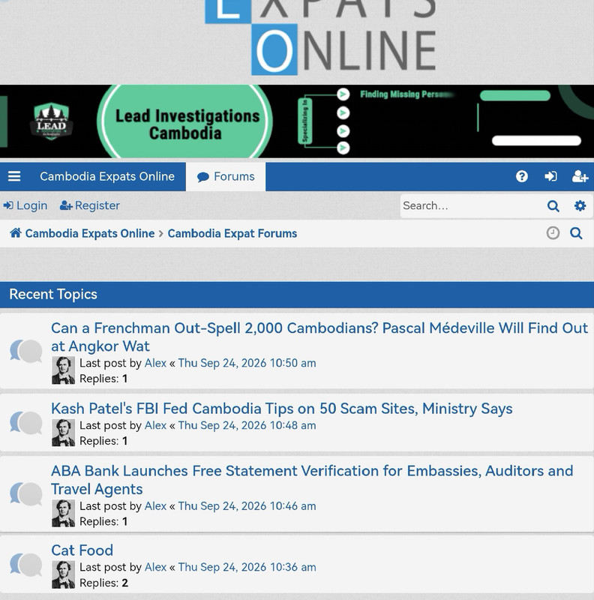Open the ABA Bank Statement Verification topic
Screen dimensions: 594x600
[312, 480]
